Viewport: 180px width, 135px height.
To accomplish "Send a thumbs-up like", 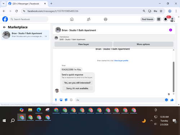I will [x=172, y=100].
